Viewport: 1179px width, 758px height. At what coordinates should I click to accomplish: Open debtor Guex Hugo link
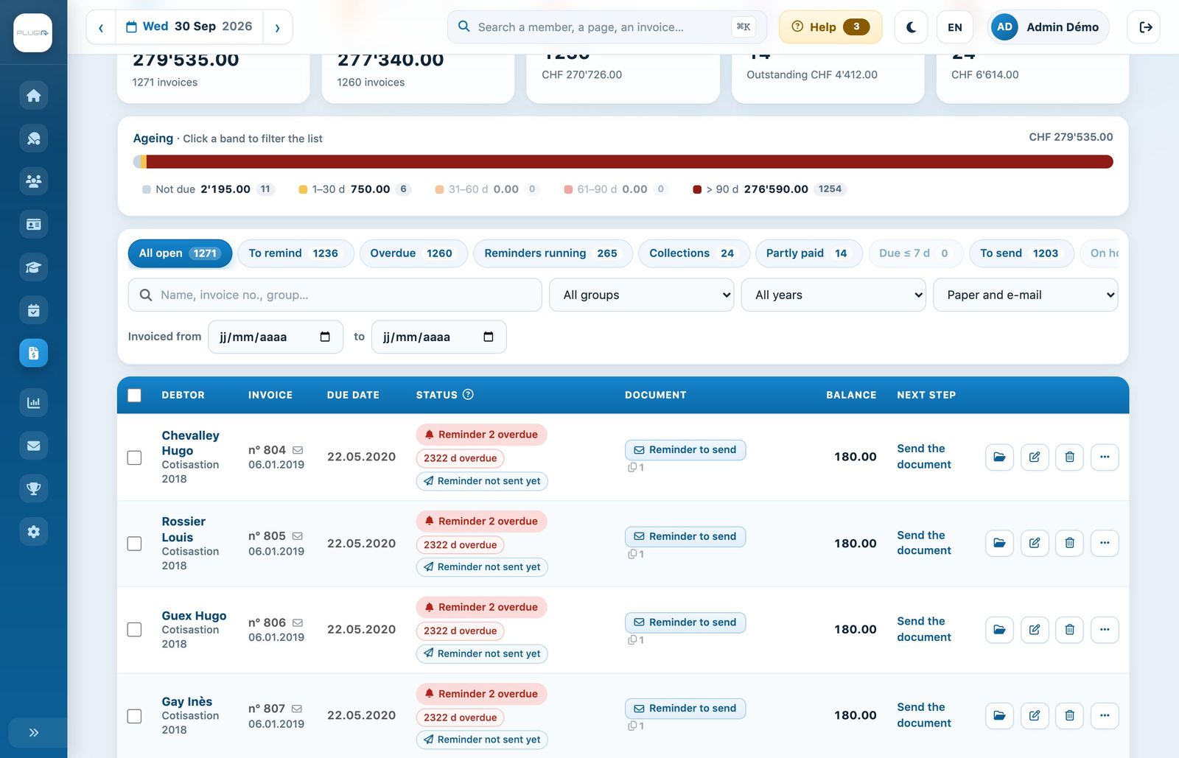[194, 616]
